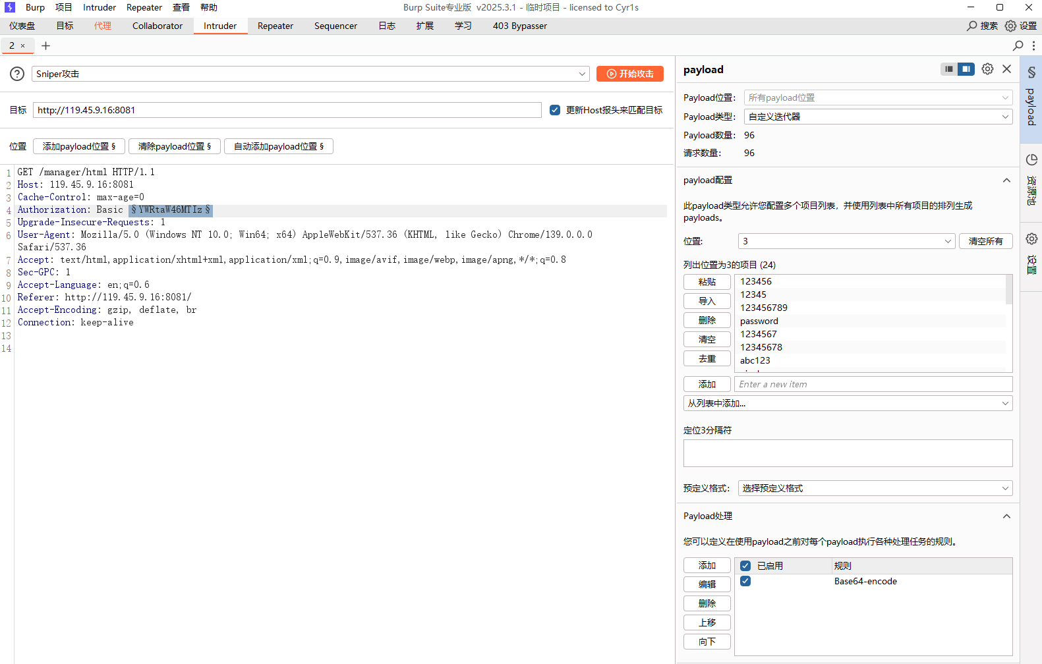Open resource pool icon in right sidebar
The image size is (1042, 664).
click(x=1031, y=160)
